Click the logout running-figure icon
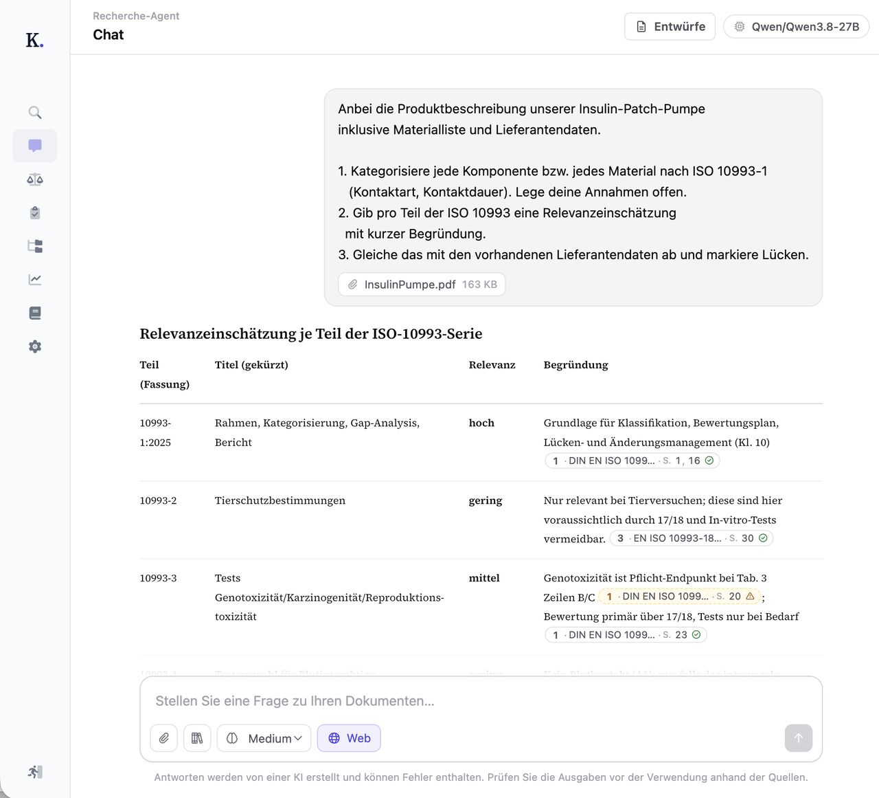This screenshot has height=798, width=879. [x=35, y=772]
